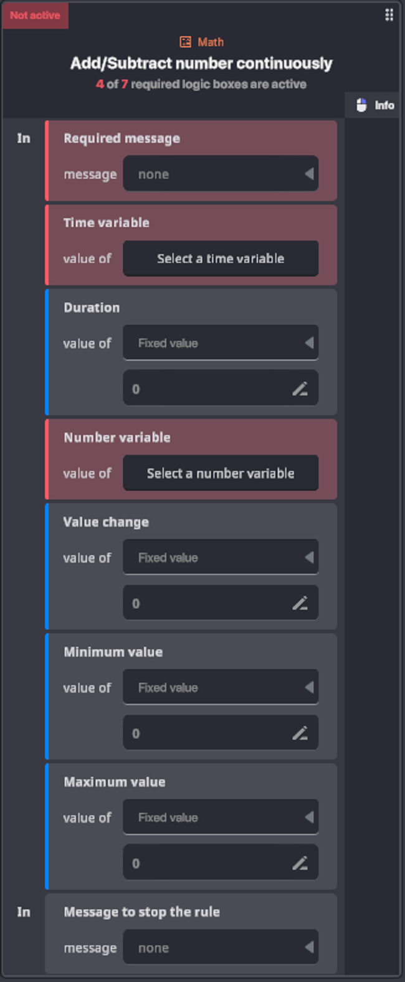Click the Add/Subtract number continuously title

[x=201, y=64]
